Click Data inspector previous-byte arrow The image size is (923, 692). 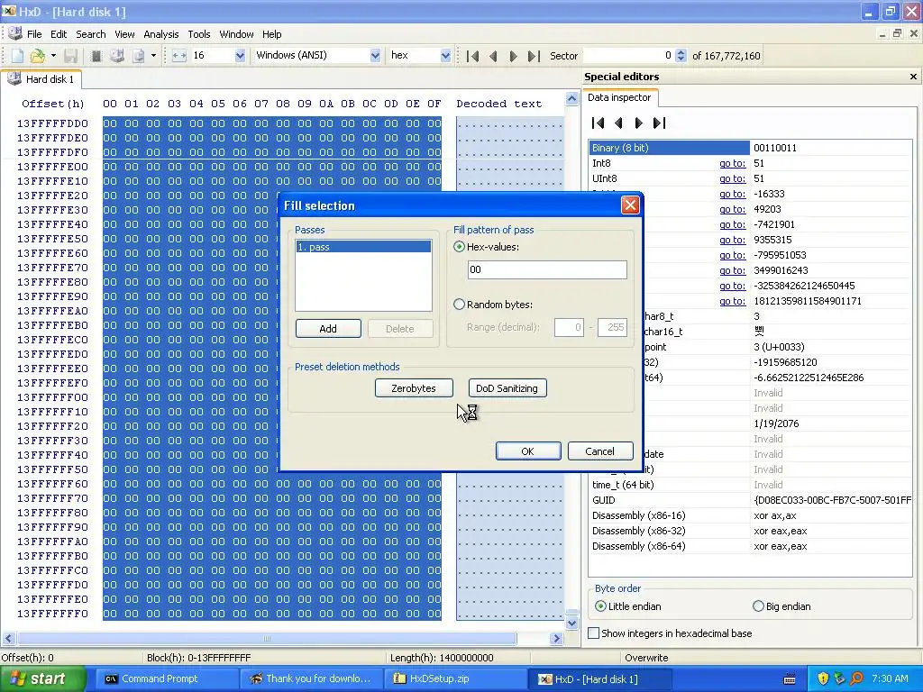click(618, 123)
